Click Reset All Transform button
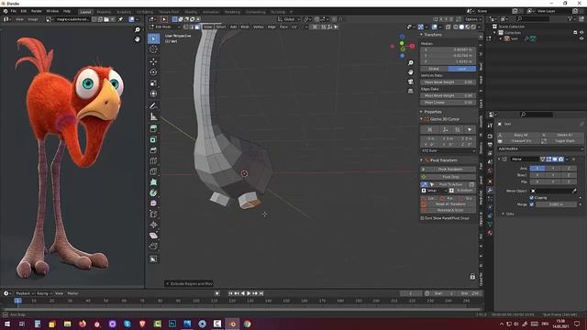The width and height of the screenshot is (587, 330). 448,204
